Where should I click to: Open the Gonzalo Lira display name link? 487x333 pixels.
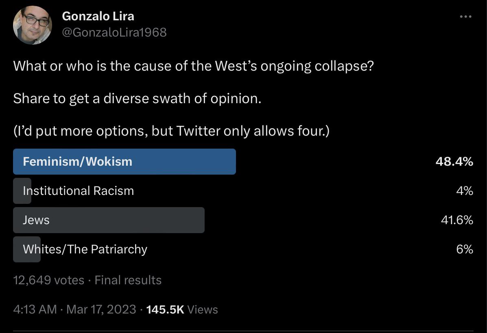pyautogui.click(x=98, y=16)
